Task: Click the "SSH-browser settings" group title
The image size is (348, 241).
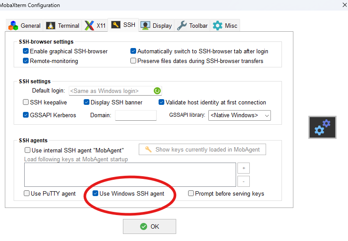Action: pyautogui.click(x=46, y=42)
